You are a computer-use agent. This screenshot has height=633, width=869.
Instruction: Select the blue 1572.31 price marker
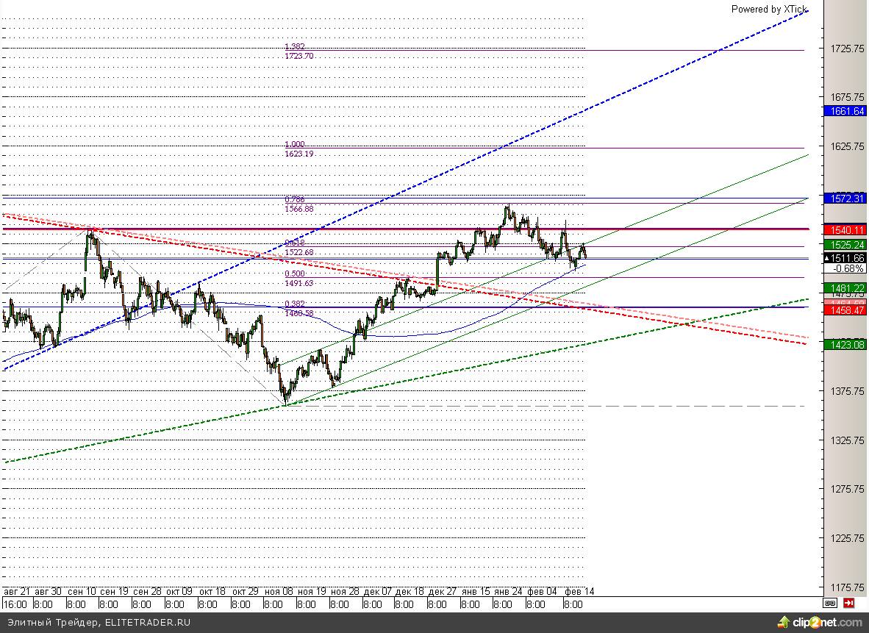click(845, 199)
